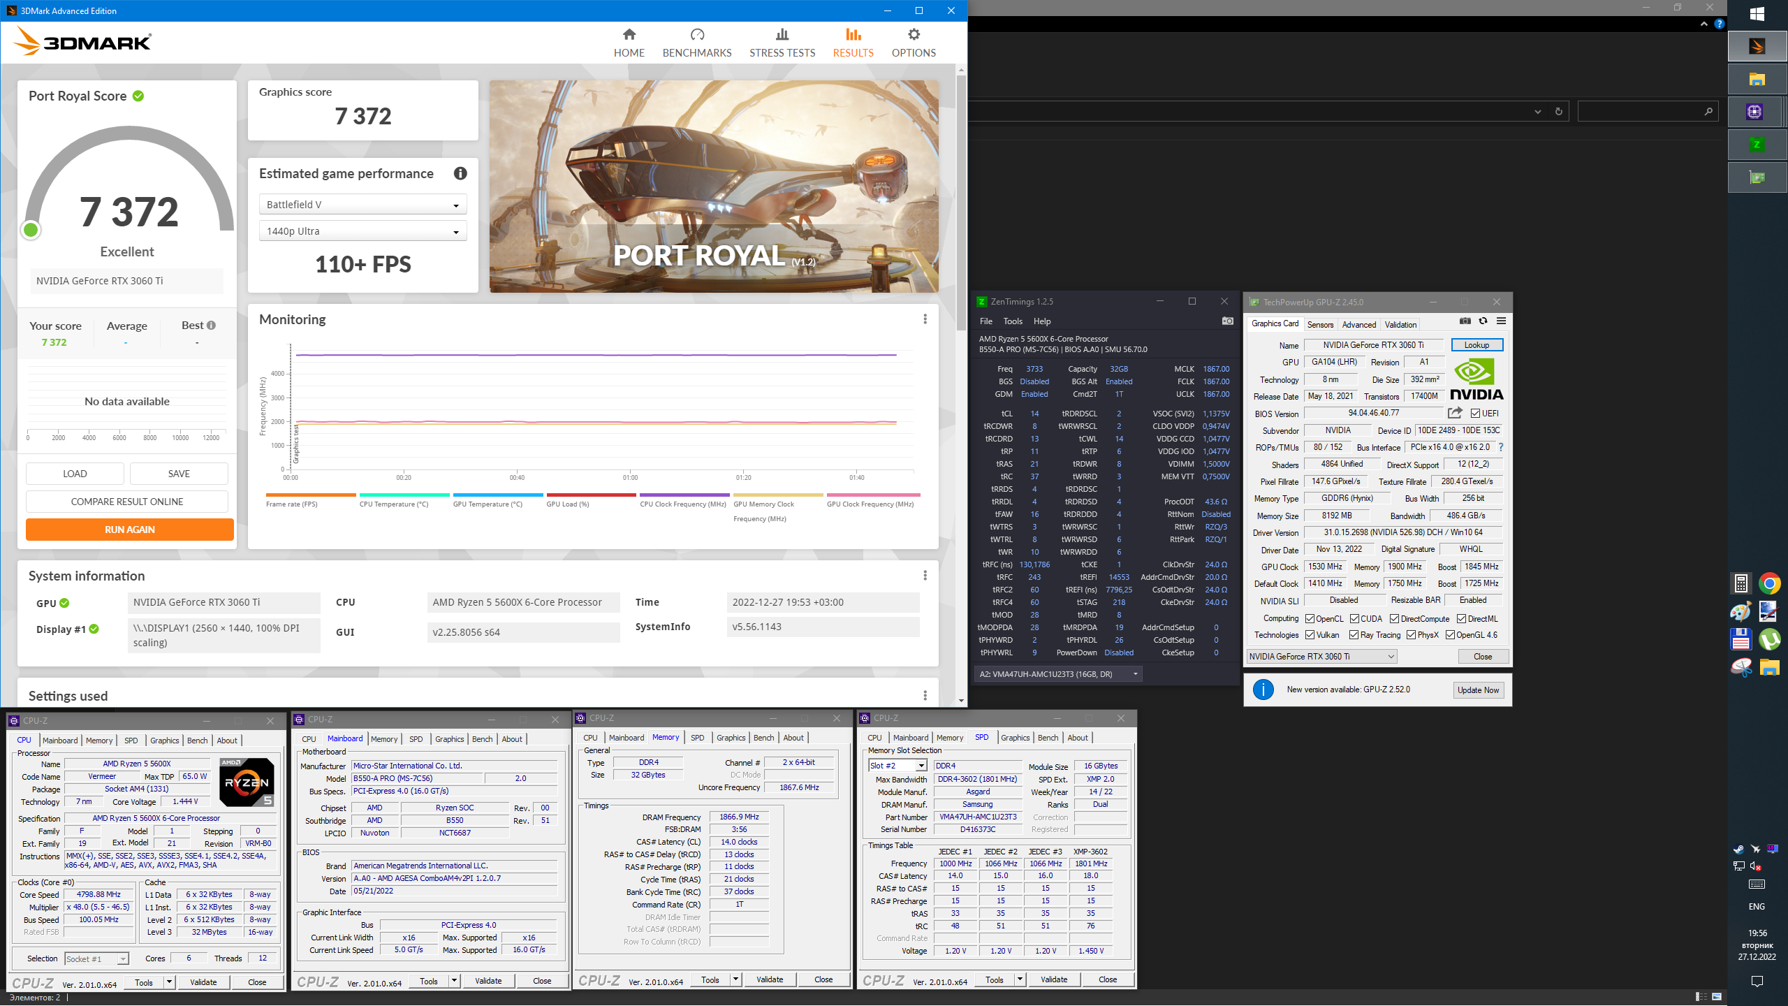
Task: Switch to Sensors tab in GPU-Z
Action: [x=1320, y=325]
